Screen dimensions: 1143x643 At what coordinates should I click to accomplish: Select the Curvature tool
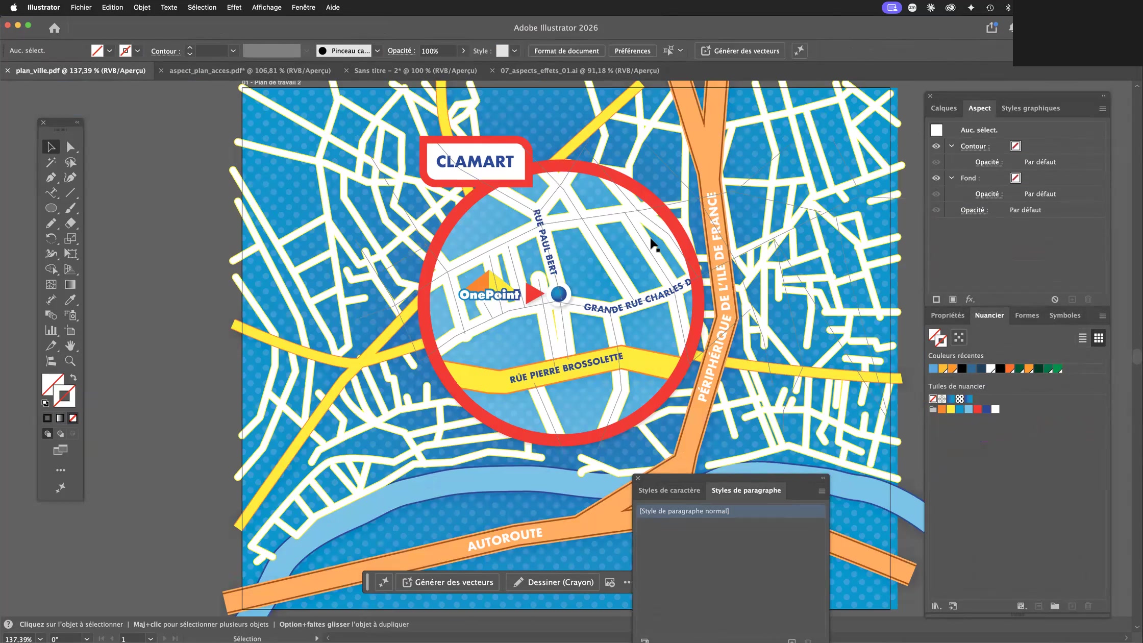click(x=70, y=178)
